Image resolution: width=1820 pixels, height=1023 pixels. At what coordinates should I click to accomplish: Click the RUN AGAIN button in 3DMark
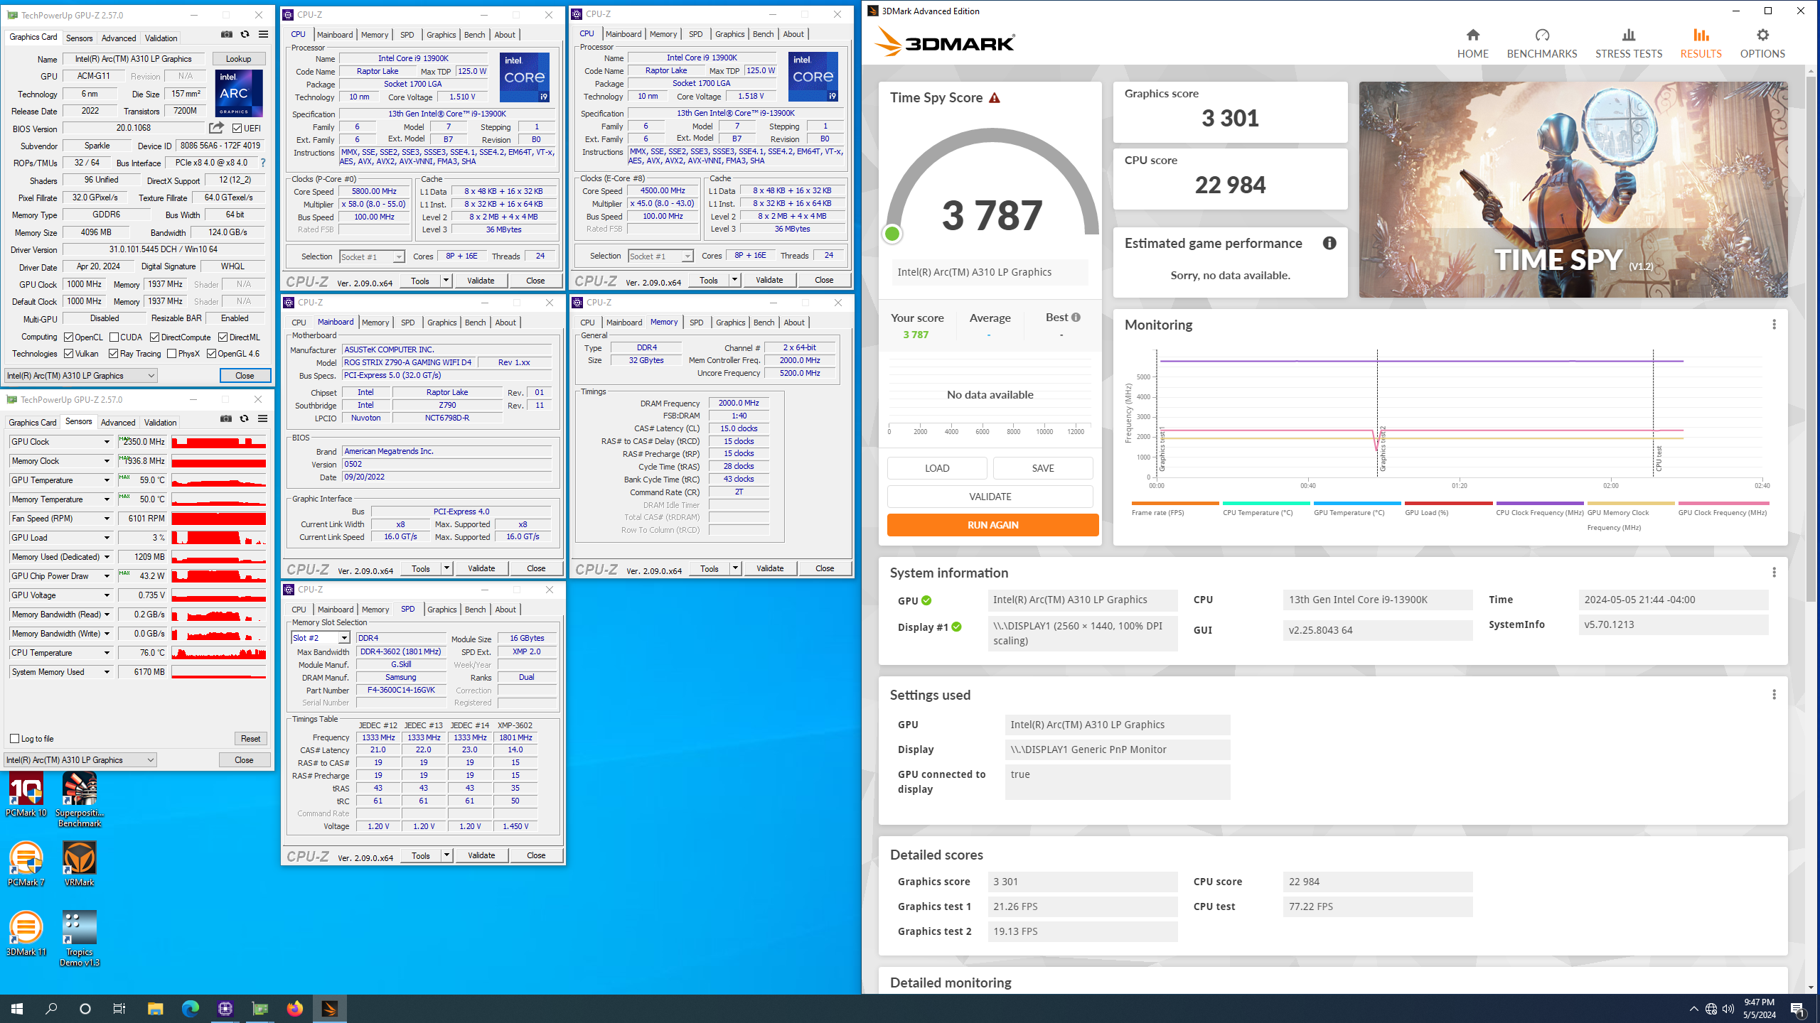tap(992, 525)
